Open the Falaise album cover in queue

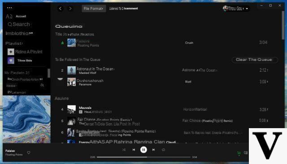[x=72, y=43]
